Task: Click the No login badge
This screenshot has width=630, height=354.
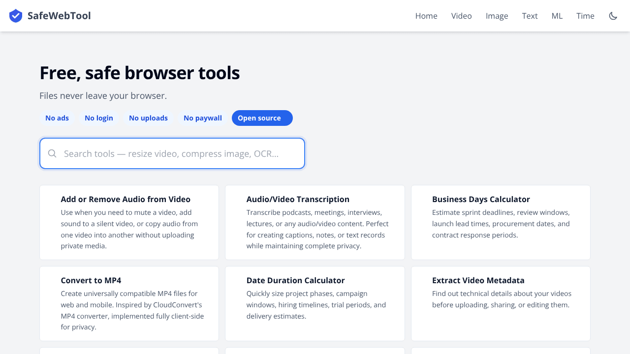Action: click(99, 118)
